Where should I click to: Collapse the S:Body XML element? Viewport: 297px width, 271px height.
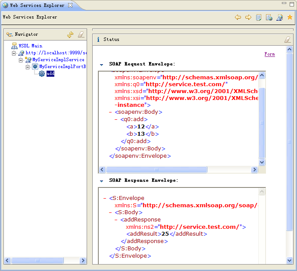click(x=110, y=213)
